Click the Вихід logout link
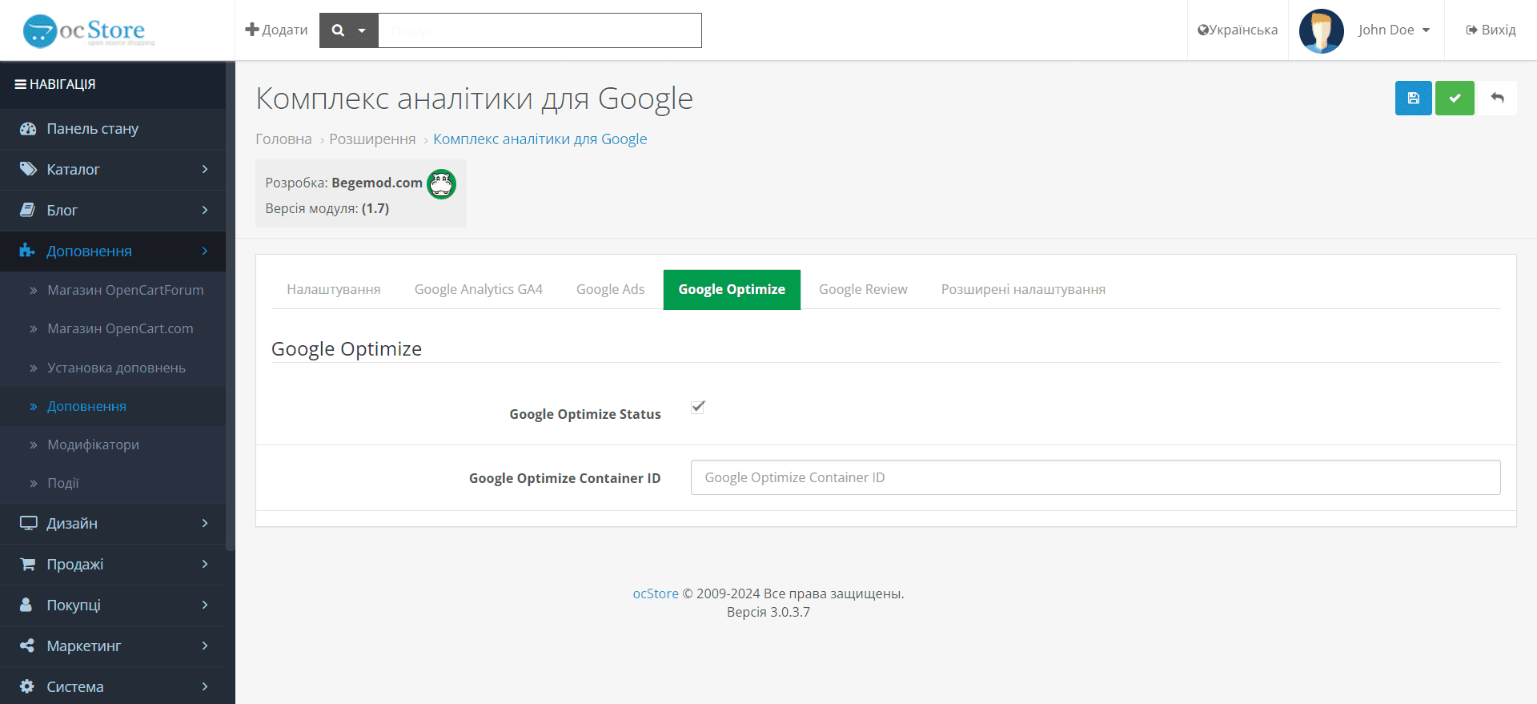This screenshot has height=704, width=1537. pyautogui.click(x=1491, y=30)
